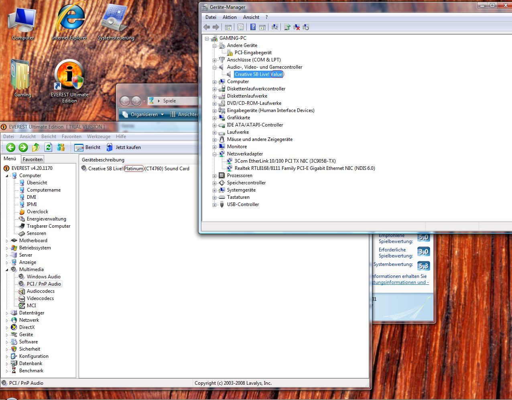Screen dimensions: 512x400
Task: Click the green forward arrow in EVEREST toolbar
Action: tap(23, 147)
